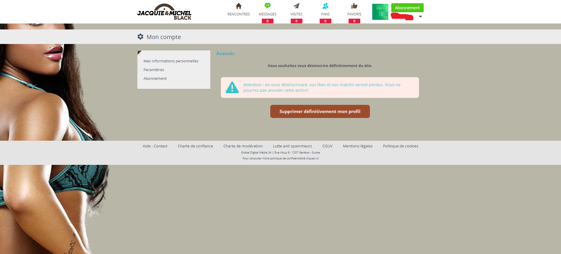
Task: Click the warning triangle alert icon
Action: 232,87
